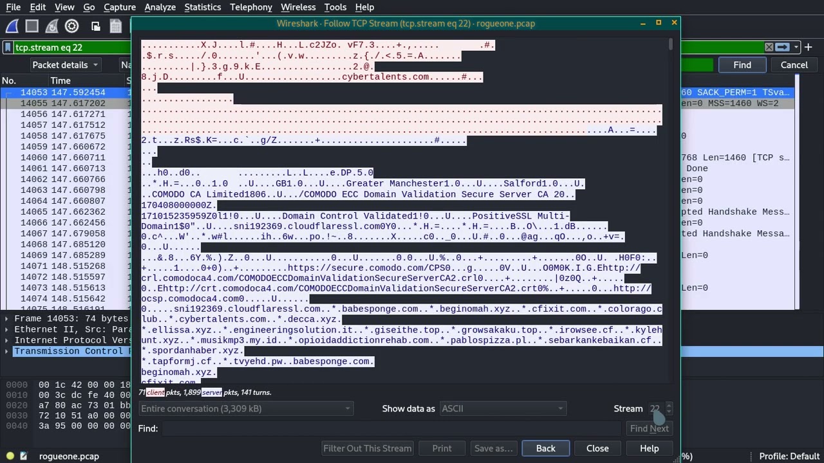Viewport: 824px width, 463px height.
Task: Select packet 14053 in packet list
Action: click(x=66, y=93)
